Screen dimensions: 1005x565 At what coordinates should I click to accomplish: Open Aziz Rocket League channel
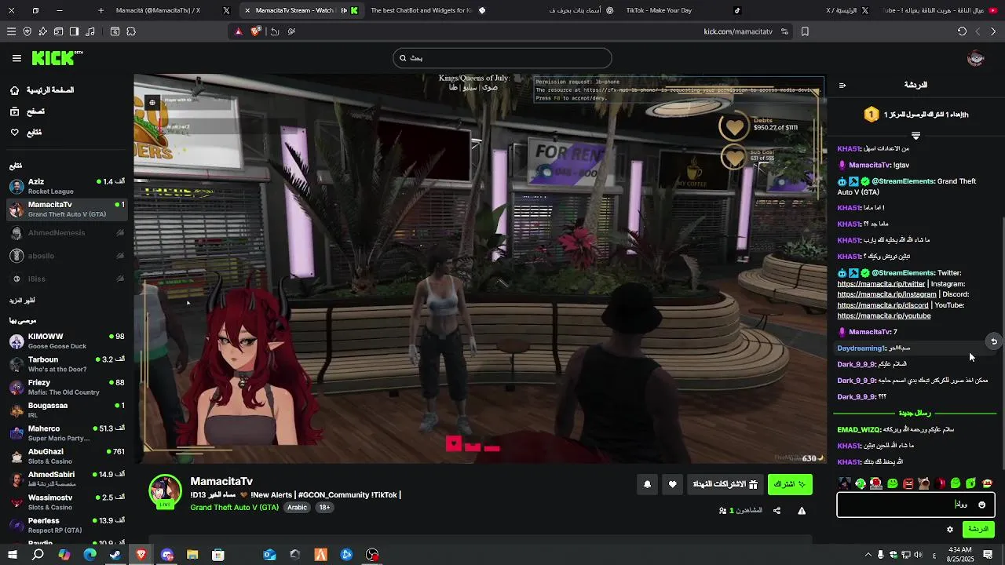click(67, 186)
